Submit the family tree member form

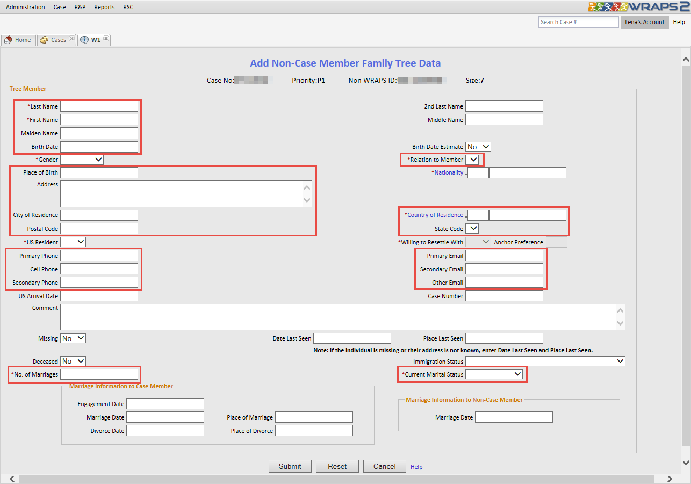click(290, 466)
